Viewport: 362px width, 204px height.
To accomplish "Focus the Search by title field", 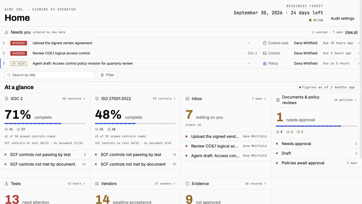I will tap(50, 75).
